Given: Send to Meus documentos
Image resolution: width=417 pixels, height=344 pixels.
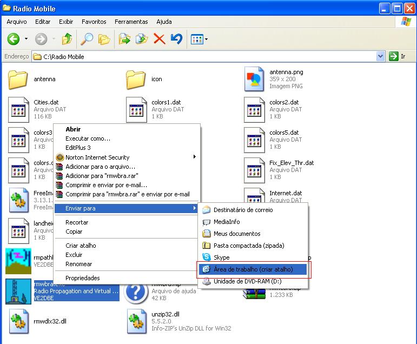Looking at the screenshot, I should coord(253,234).
